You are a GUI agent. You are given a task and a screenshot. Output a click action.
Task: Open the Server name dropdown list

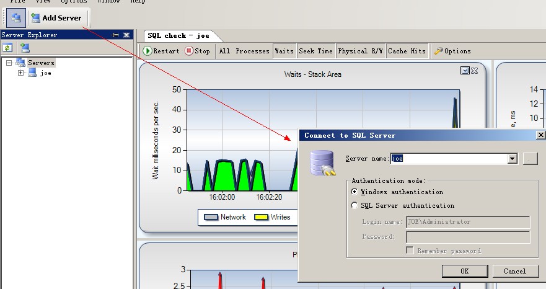tap(512, 159)
